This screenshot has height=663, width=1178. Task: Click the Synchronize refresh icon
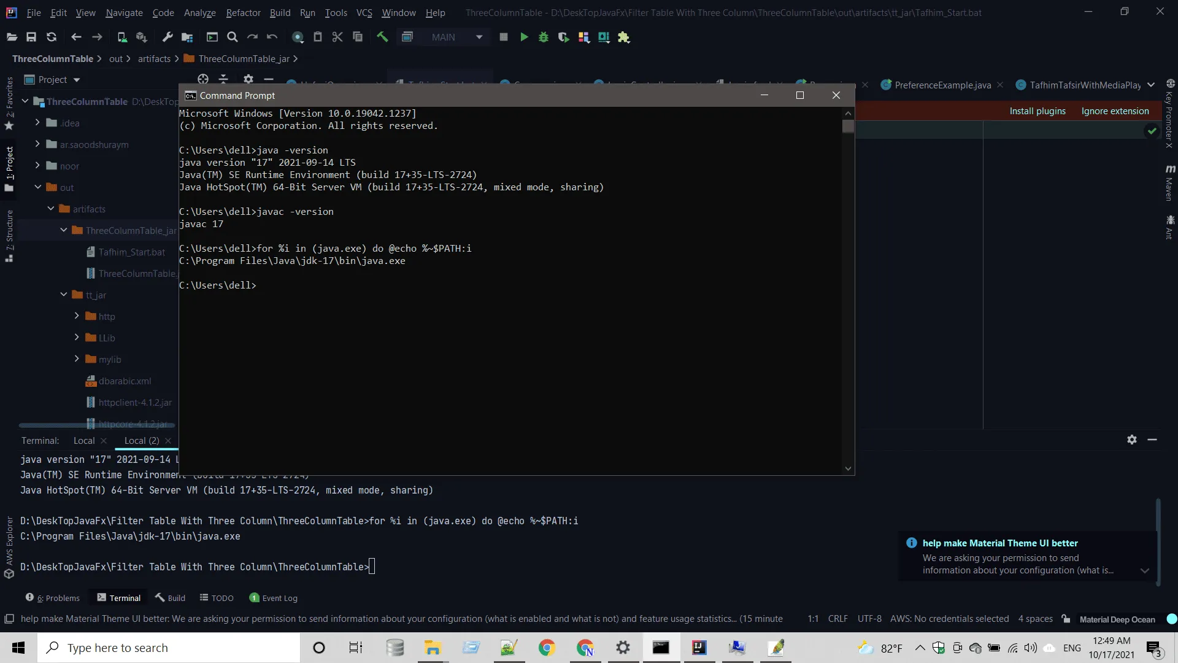(52, 37)
